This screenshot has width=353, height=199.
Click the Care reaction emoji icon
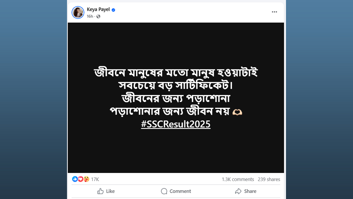[86, 179]
